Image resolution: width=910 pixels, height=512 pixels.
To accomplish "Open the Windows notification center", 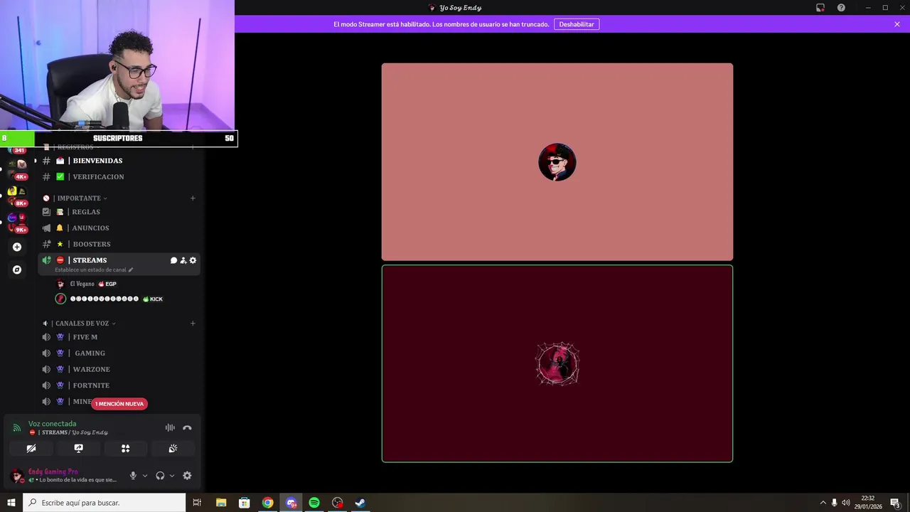I will (x=896, y=503).
